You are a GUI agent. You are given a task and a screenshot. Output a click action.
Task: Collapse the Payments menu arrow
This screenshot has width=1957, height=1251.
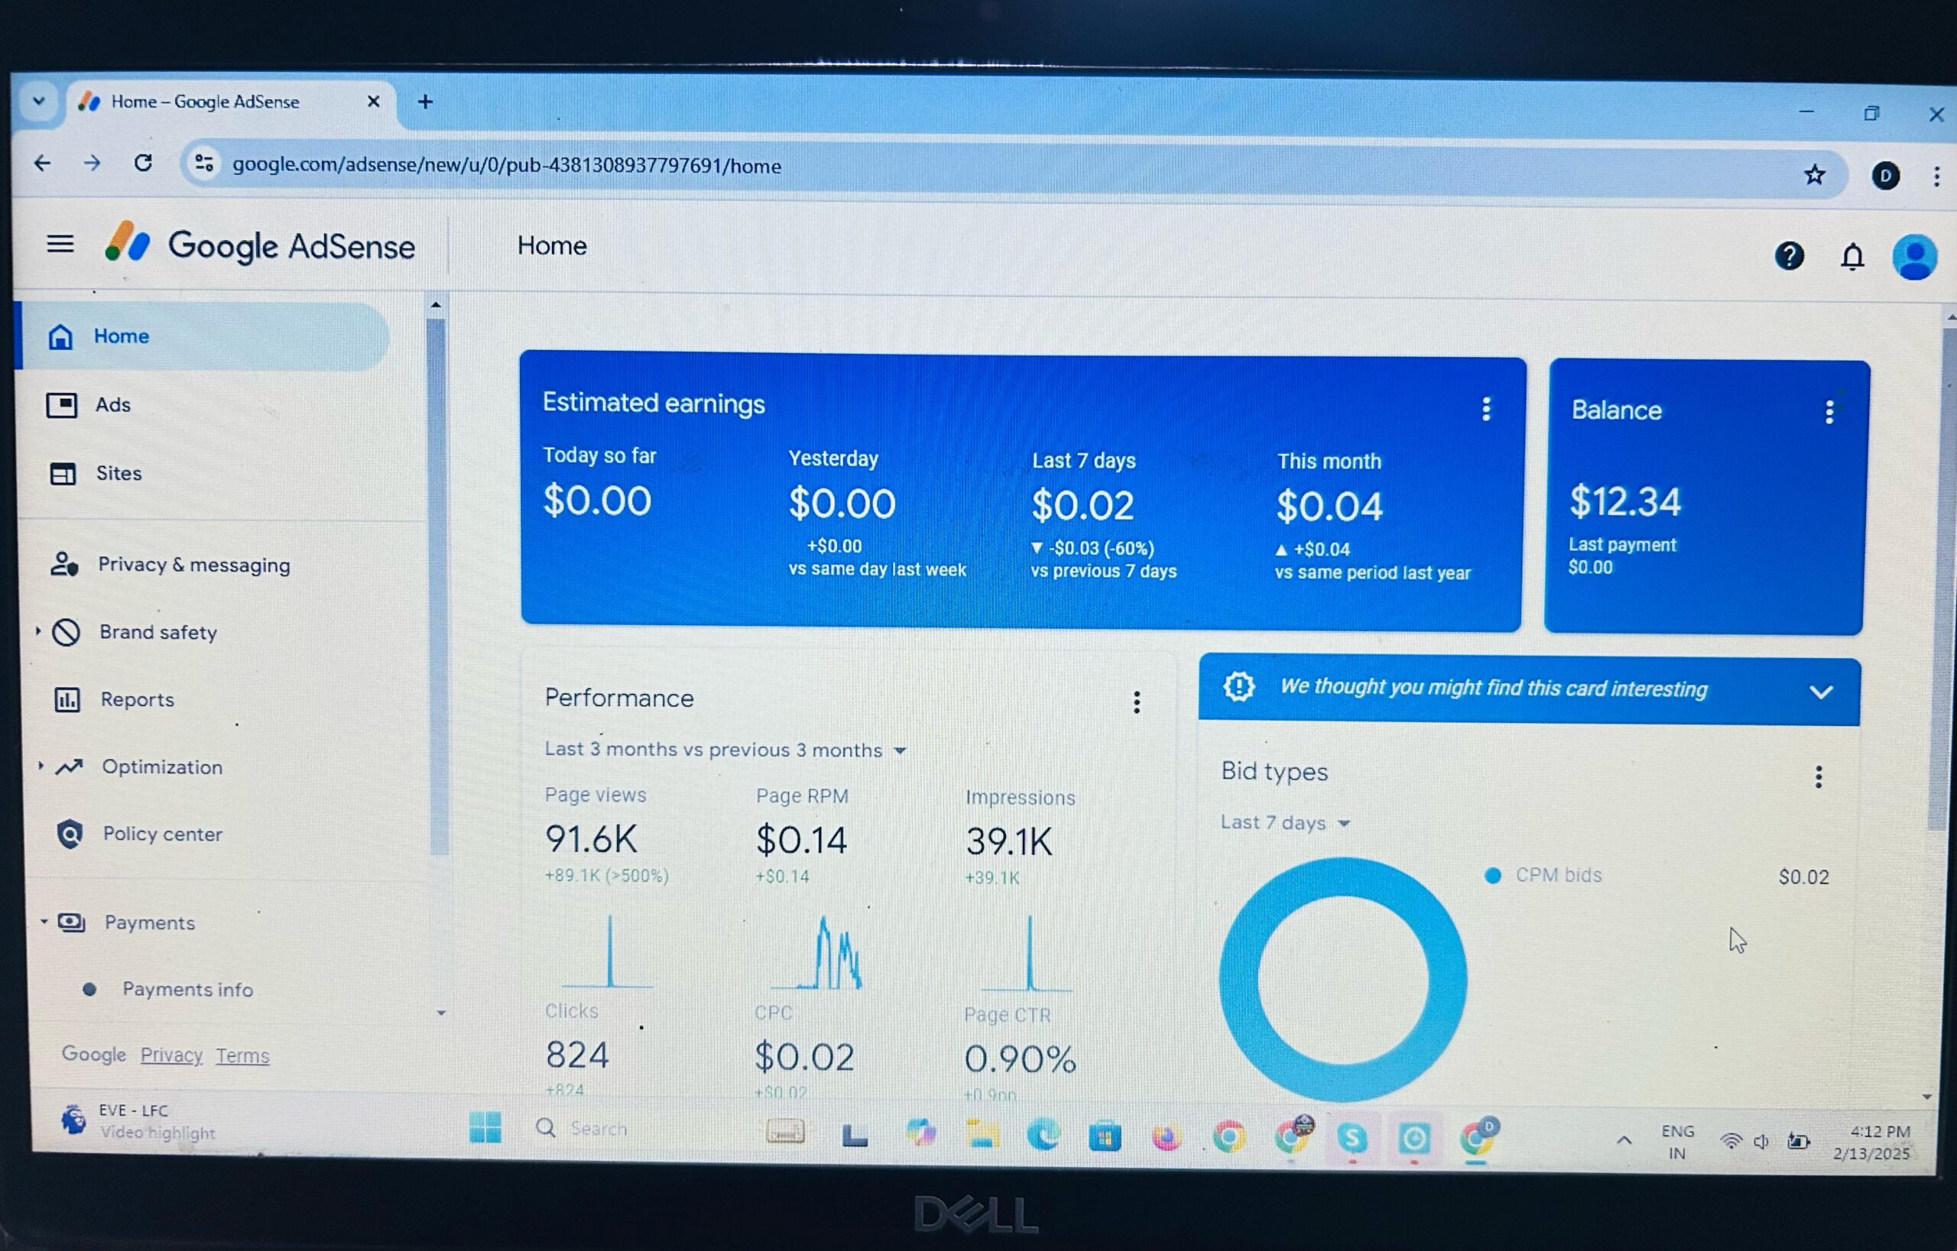pyautogui.click(x=44, y=921)
